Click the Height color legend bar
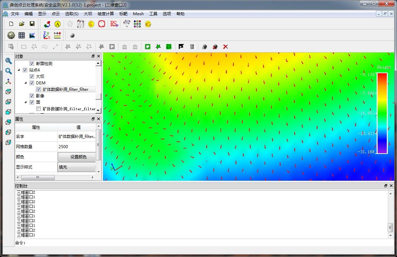 click(382, 113)
